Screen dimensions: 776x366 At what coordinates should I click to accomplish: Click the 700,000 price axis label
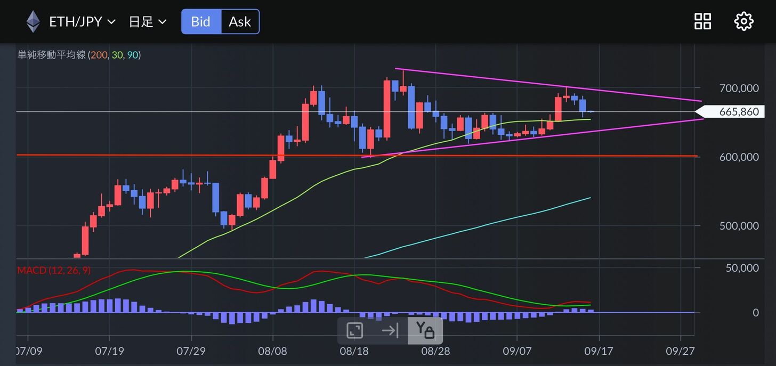point(739,88)
